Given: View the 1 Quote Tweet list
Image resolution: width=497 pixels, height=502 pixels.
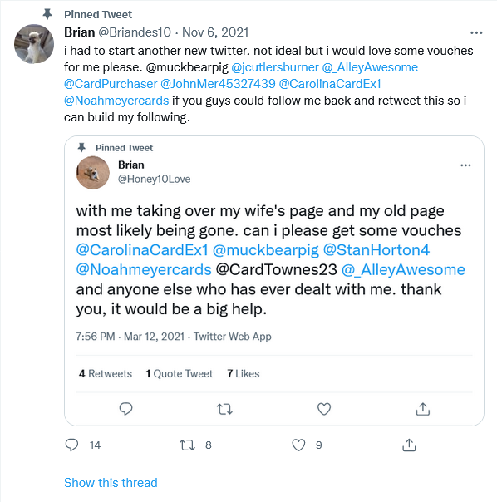Looking at the screenshot, I should [x=180, y=374].
